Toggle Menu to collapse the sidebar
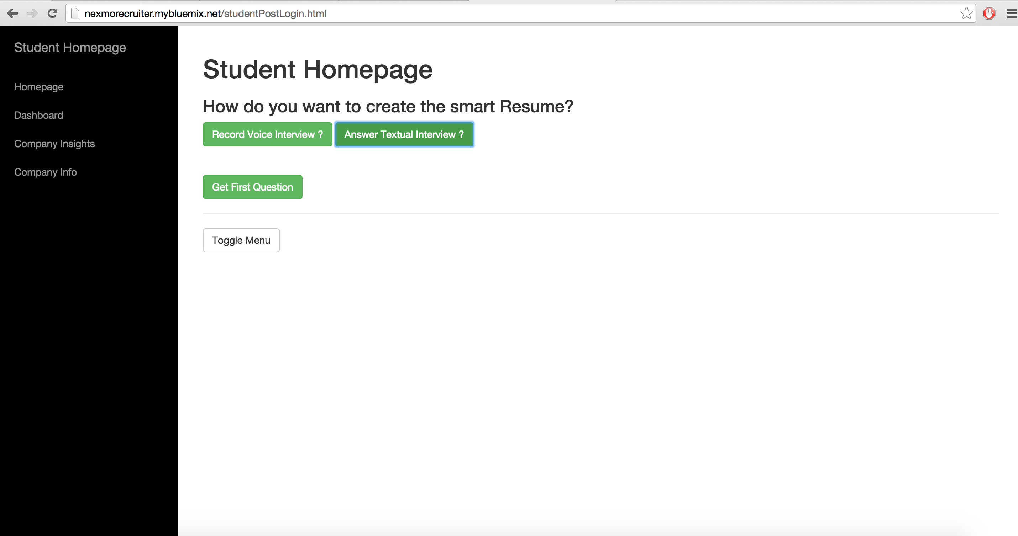The width and height of the screenshot is (1018, 536). (x=241, y=240)
